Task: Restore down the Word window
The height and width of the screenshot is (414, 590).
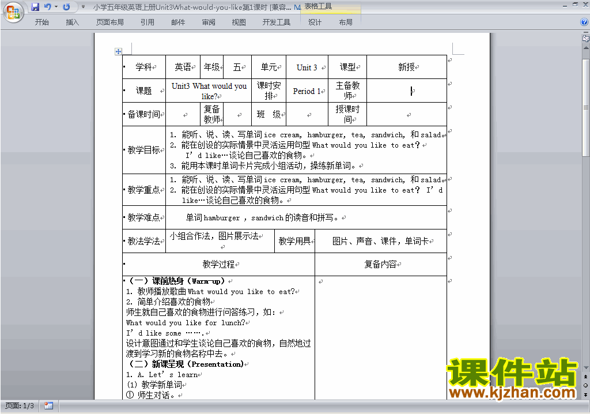Action: [x=576, y=5]
